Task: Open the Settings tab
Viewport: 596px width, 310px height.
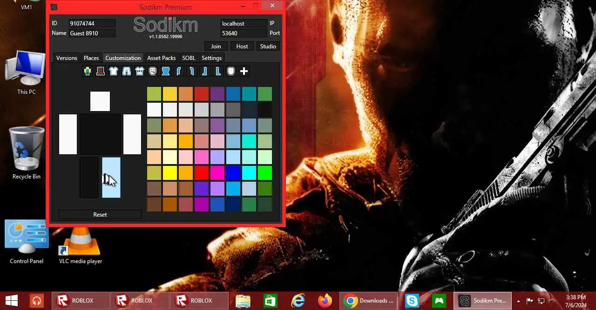Action: (x=211, y=58)
